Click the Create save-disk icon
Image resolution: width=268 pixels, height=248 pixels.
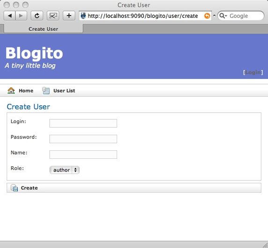15,188
